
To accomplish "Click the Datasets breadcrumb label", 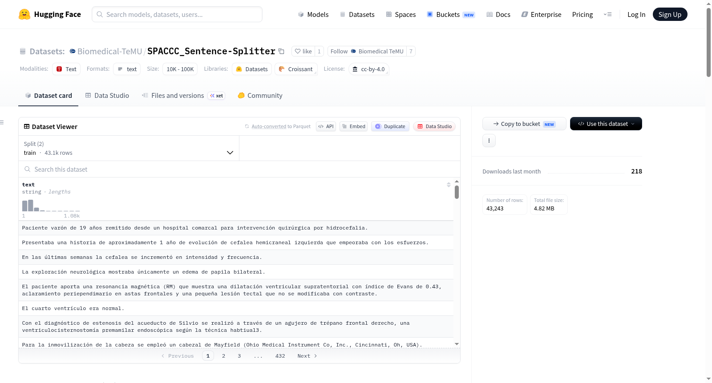I will click(x=47, y=51).
